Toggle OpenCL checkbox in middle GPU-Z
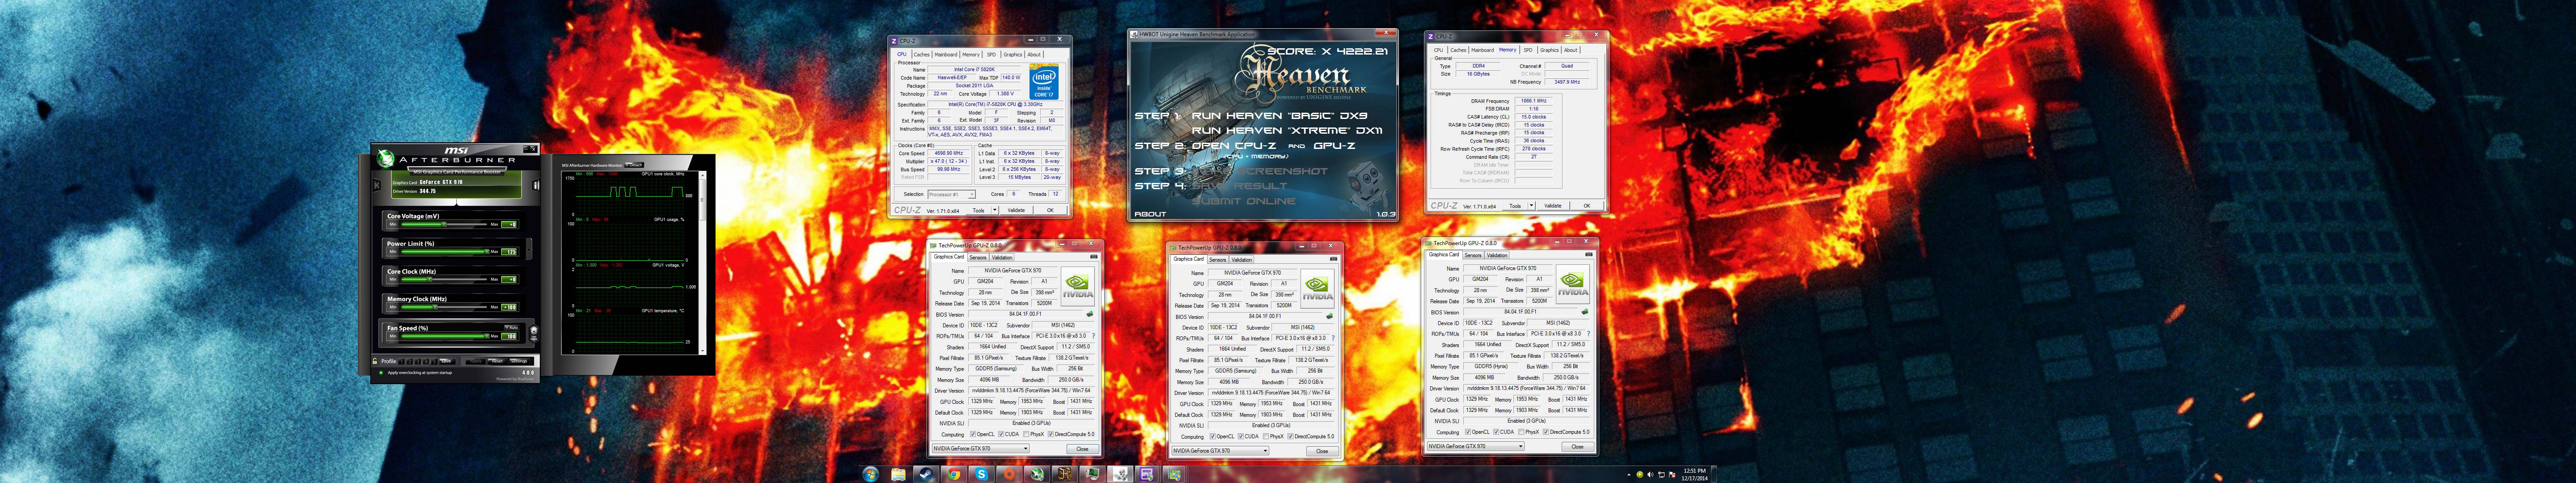The width and height of the screenshot is (2576, 483). [1213, 437]
